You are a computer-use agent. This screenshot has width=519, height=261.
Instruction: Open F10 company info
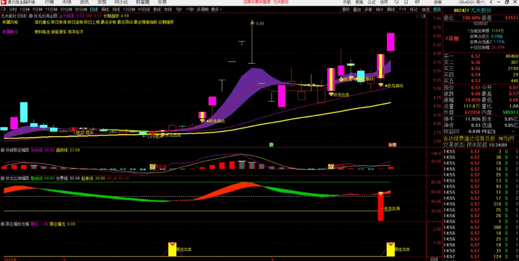(x=402, y=10)
